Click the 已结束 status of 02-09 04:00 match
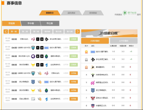Screen dimensions: 143x110 point(74,48)
